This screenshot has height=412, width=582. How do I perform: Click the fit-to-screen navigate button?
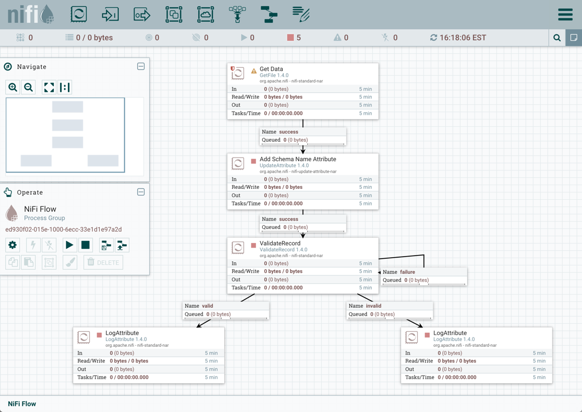tap(49, 88)
